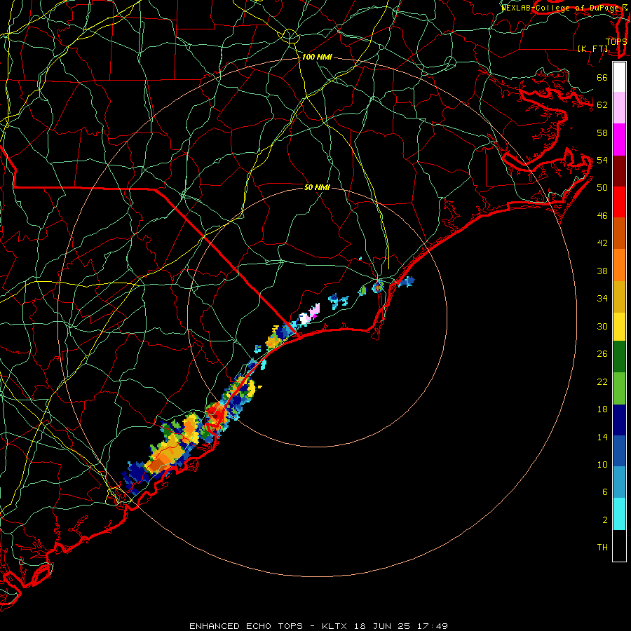This screenshot has width=631, height=631.
Task: Click the bright yellow legend swatch
Action: click(x=619, y=327)
